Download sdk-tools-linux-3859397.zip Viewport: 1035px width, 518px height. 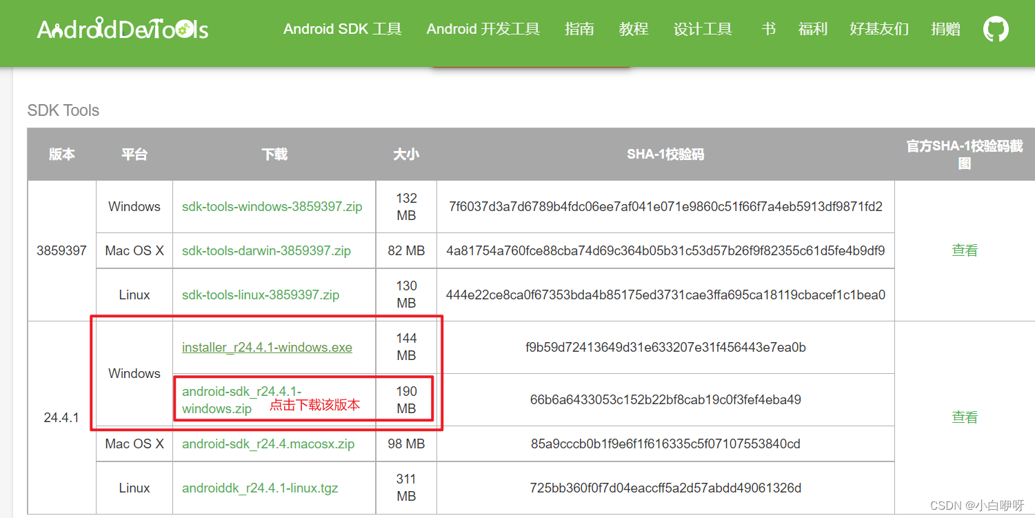tap(261, 295)
